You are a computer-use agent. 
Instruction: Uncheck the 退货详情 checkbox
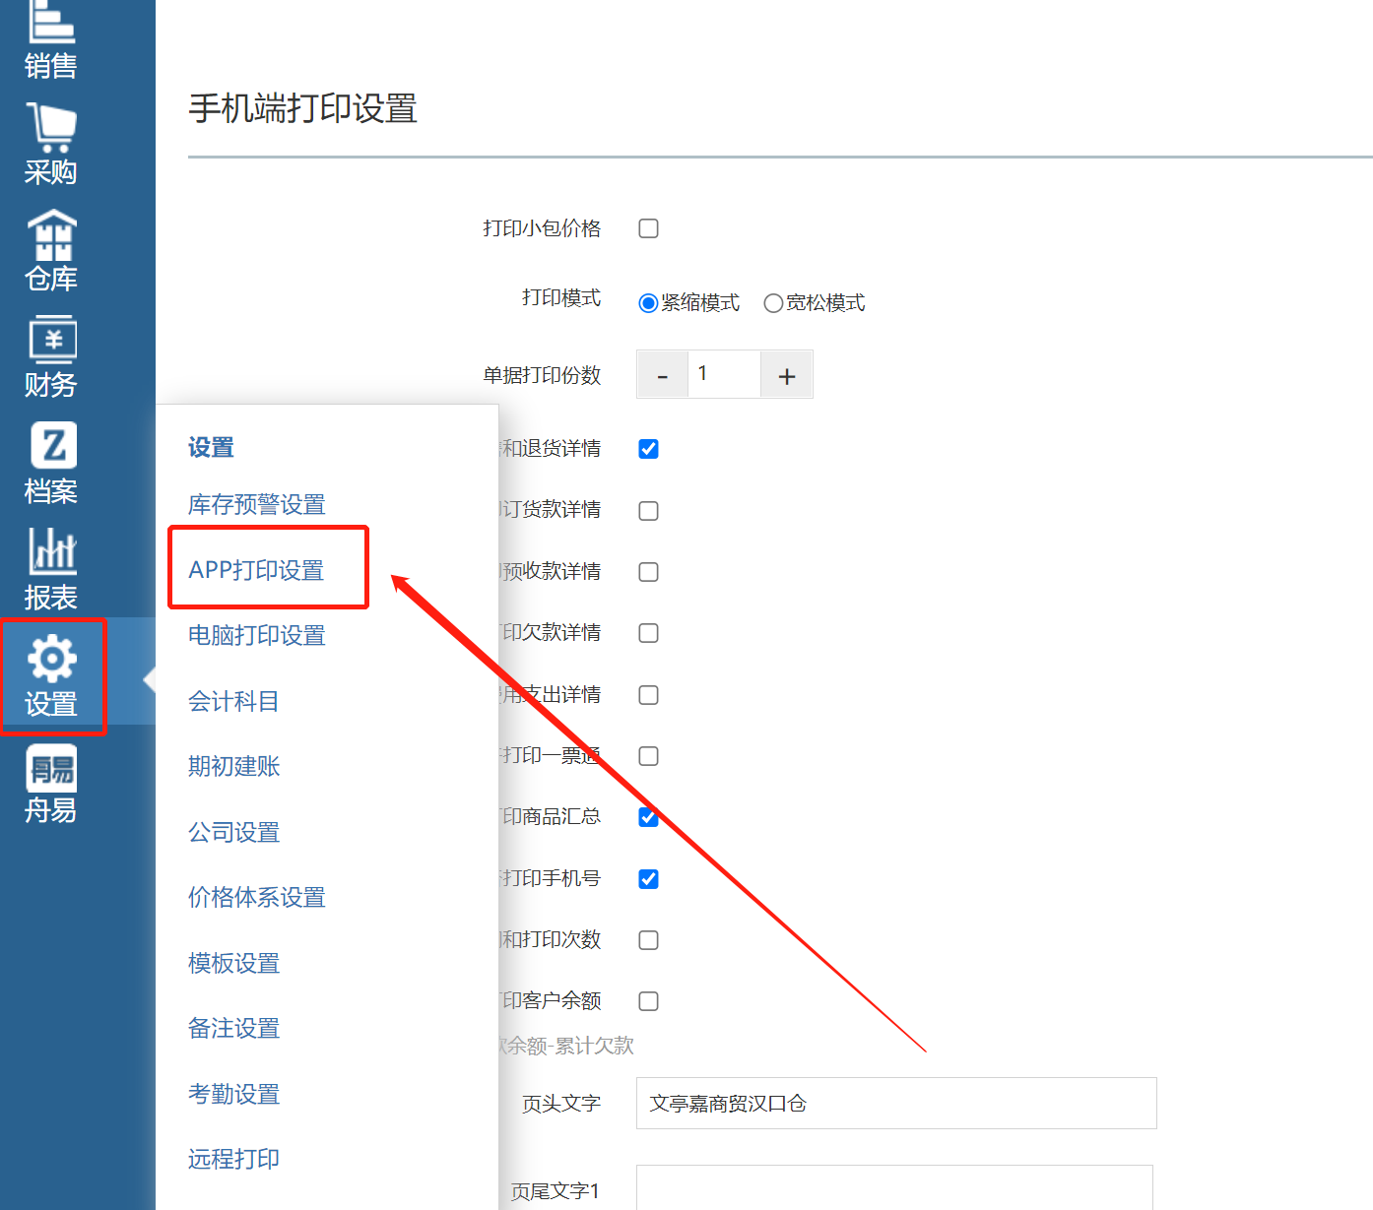(648, 449)
